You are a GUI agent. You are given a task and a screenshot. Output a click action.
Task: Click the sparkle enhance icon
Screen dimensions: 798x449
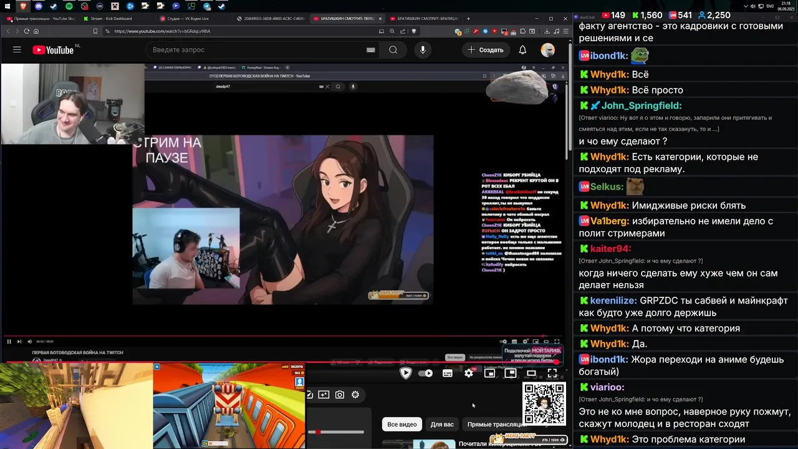tap(324, 395)
